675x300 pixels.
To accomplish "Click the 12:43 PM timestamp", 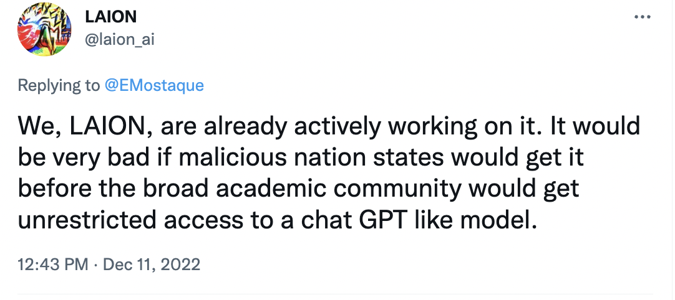I will [x=52, y=265].
